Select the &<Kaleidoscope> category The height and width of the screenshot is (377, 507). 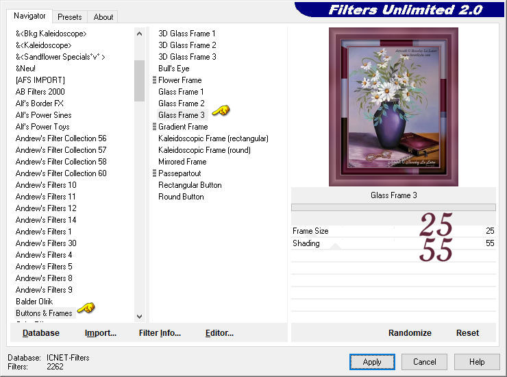tap(44, 45)
